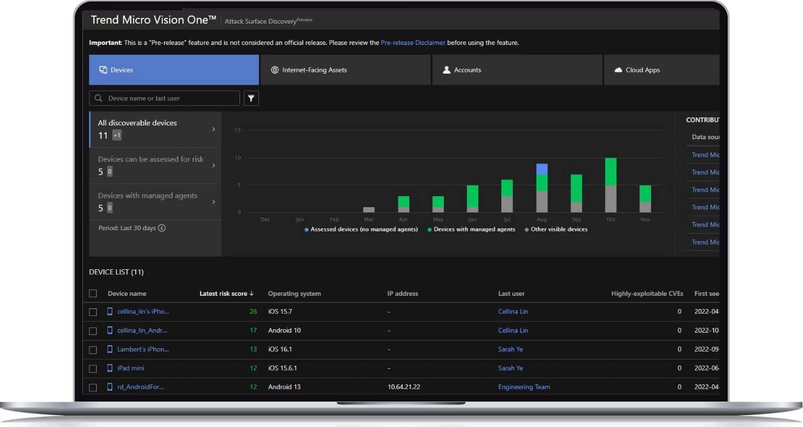Open Sarah Ye user in iPad mini row

511,368
